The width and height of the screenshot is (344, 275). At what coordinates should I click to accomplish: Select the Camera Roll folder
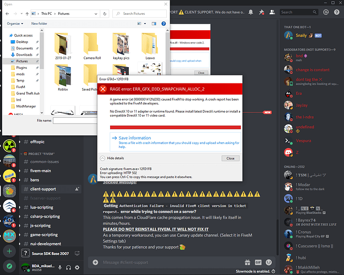(92, 46)
